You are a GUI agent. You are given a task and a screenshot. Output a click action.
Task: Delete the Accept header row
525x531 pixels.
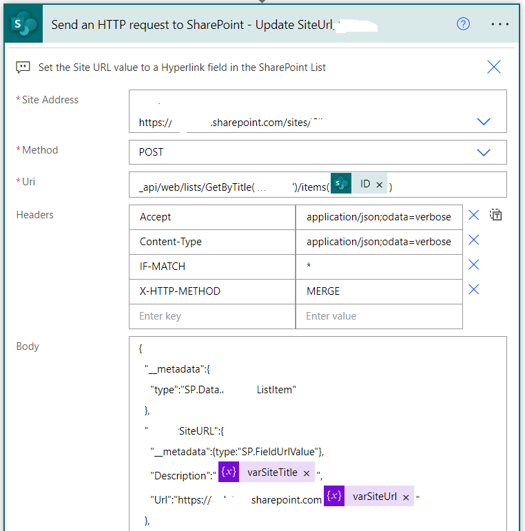(474, 216)
